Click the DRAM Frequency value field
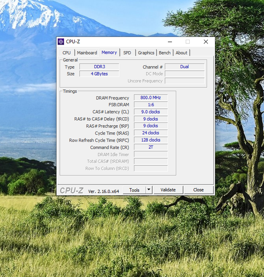This screenshot has width=264, height=277. [151, 98]
